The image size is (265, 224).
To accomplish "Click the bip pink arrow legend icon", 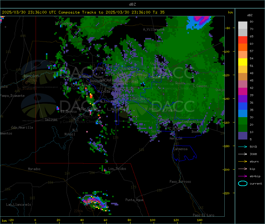I will tap(243, 169).
